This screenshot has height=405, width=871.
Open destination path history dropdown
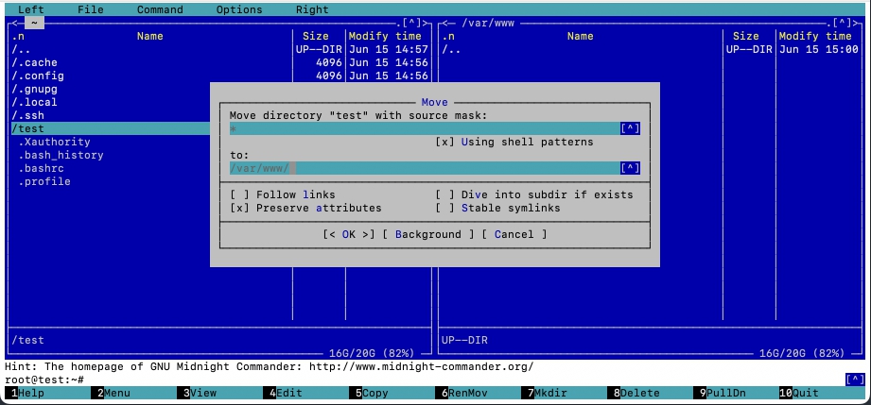pyautogui.click(x=630, y=168)
